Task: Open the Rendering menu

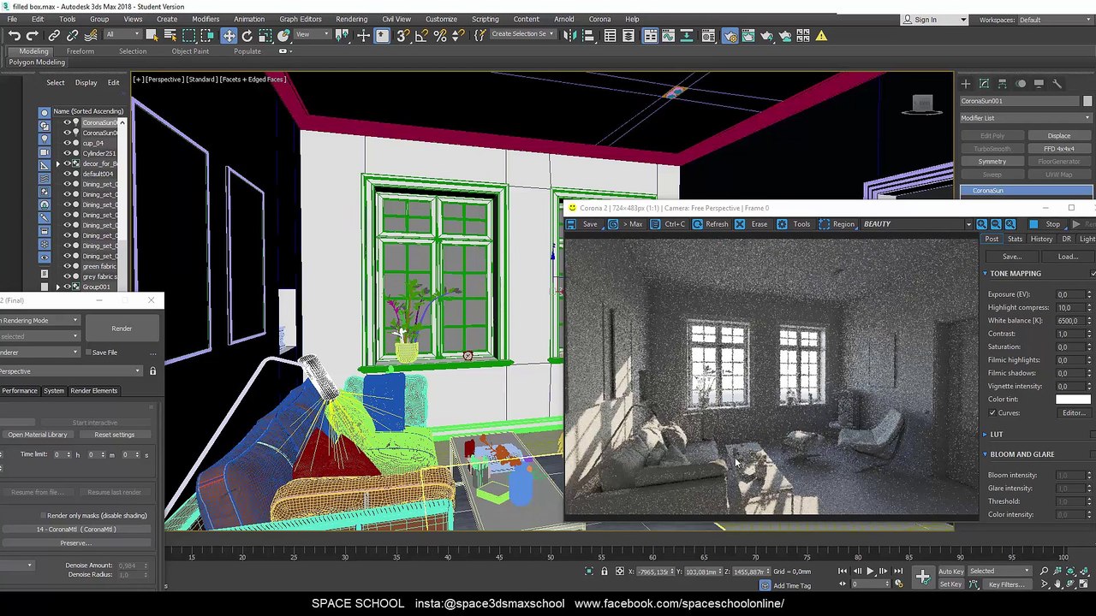Action: (x=351, y=19)
